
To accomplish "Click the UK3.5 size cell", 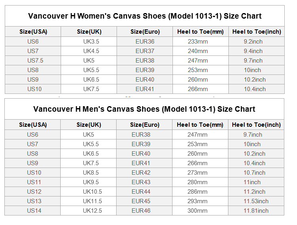I will coord(91,42).
